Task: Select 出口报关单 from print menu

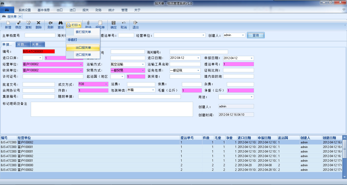Action: coord(83,47)
